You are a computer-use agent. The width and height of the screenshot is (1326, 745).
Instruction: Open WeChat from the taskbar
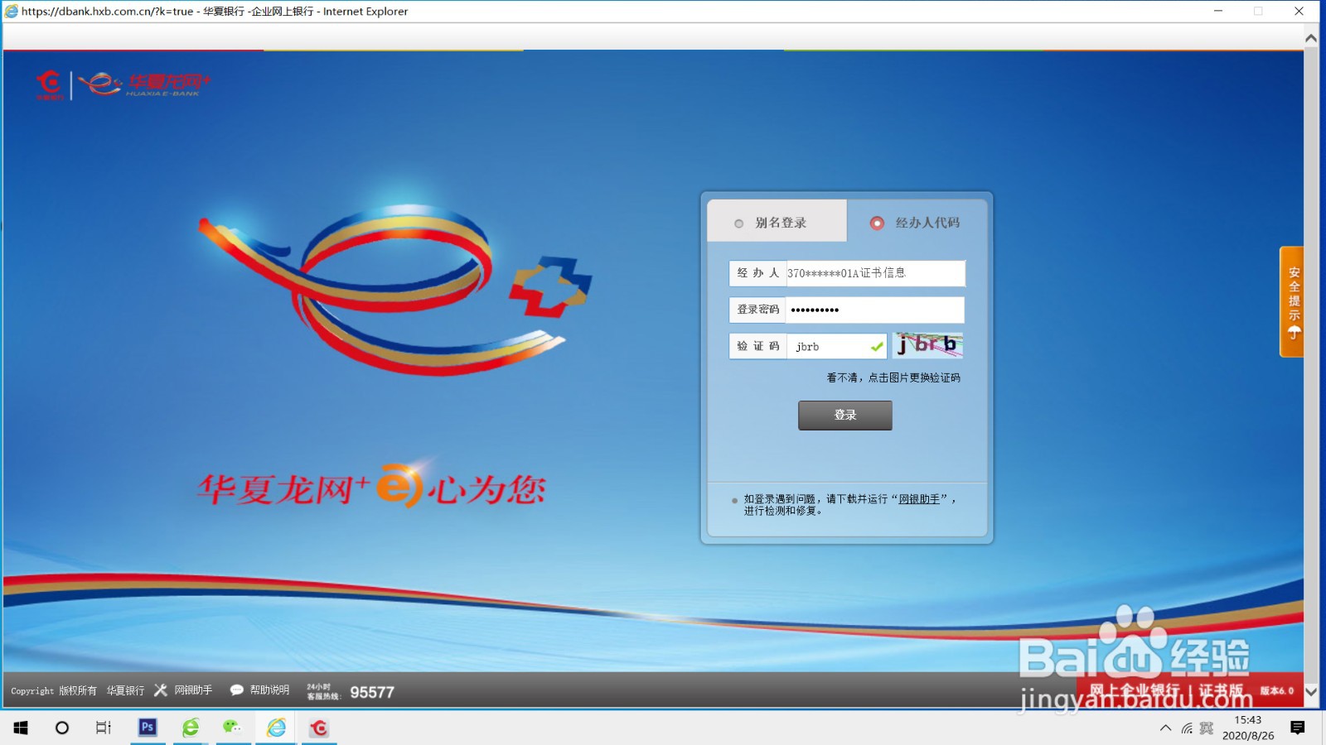pyautogui.click(x=233, y=728)
